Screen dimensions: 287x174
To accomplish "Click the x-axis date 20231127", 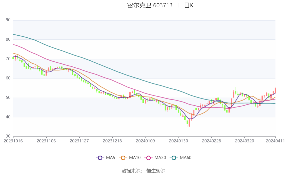I will coord(79,141).
